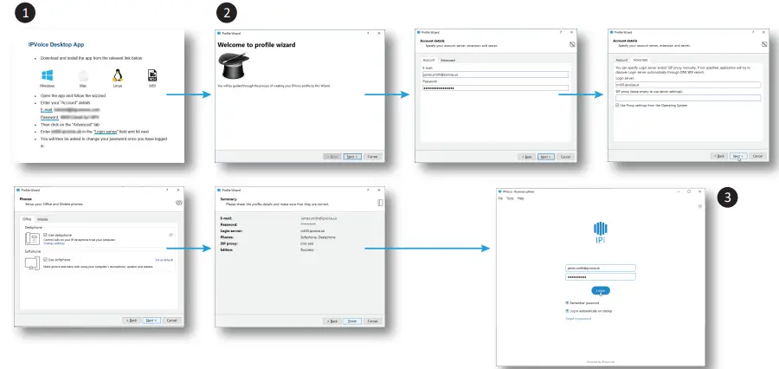This screenshot has width=779, height=369.
Task: Toggle the Use deskphone checkbox
Action: (45, 235)
